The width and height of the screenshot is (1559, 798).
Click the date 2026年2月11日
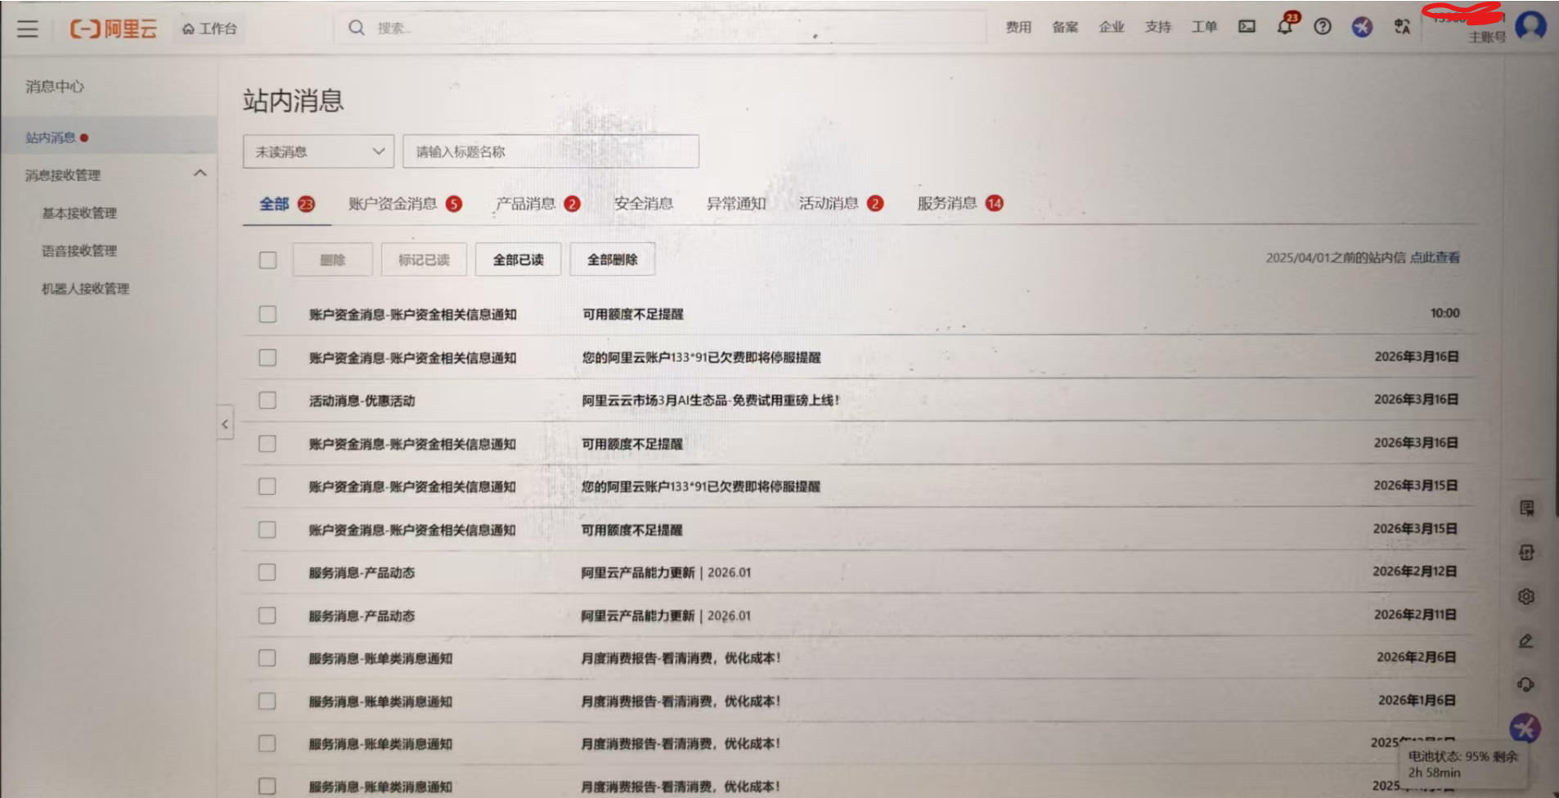pyautogui.click(x=1415, y=614)
